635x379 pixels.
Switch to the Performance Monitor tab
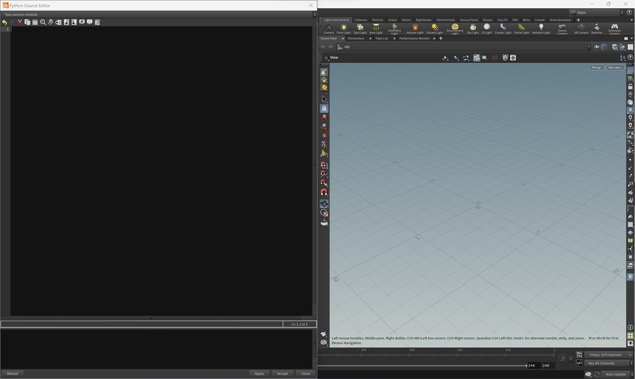tap(414, 38)
